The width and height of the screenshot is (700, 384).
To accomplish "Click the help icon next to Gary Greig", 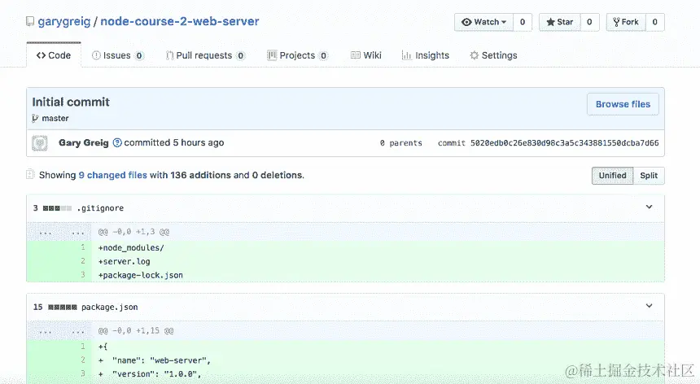I will click(117, 142).
